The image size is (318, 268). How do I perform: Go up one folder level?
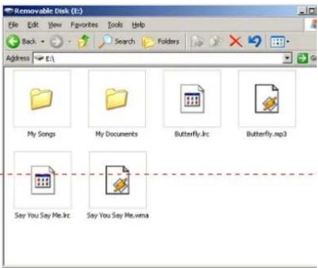pos(83,41)
